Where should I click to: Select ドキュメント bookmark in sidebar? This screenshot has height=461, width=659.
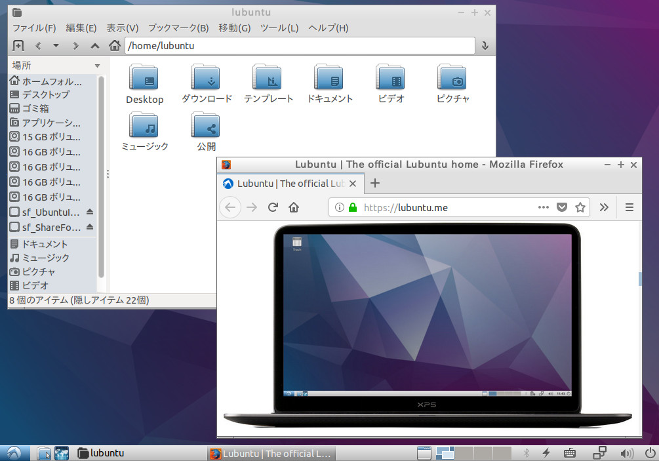click(x=52, y=244)
